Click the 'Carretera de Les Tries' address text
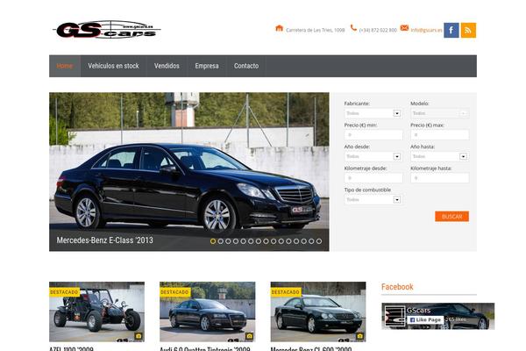Viewport: 526px width, 351px height. [x=315, y=30]
